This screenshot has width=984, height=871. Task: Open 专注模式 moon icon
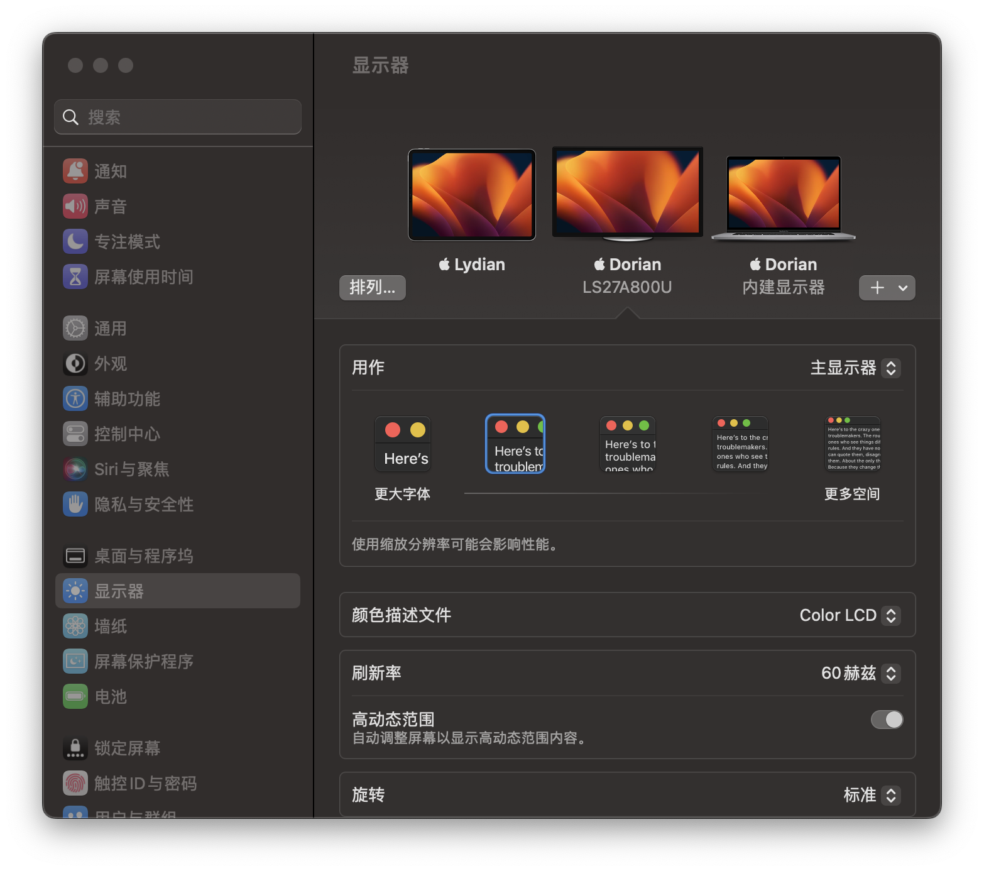pos(75,241)
